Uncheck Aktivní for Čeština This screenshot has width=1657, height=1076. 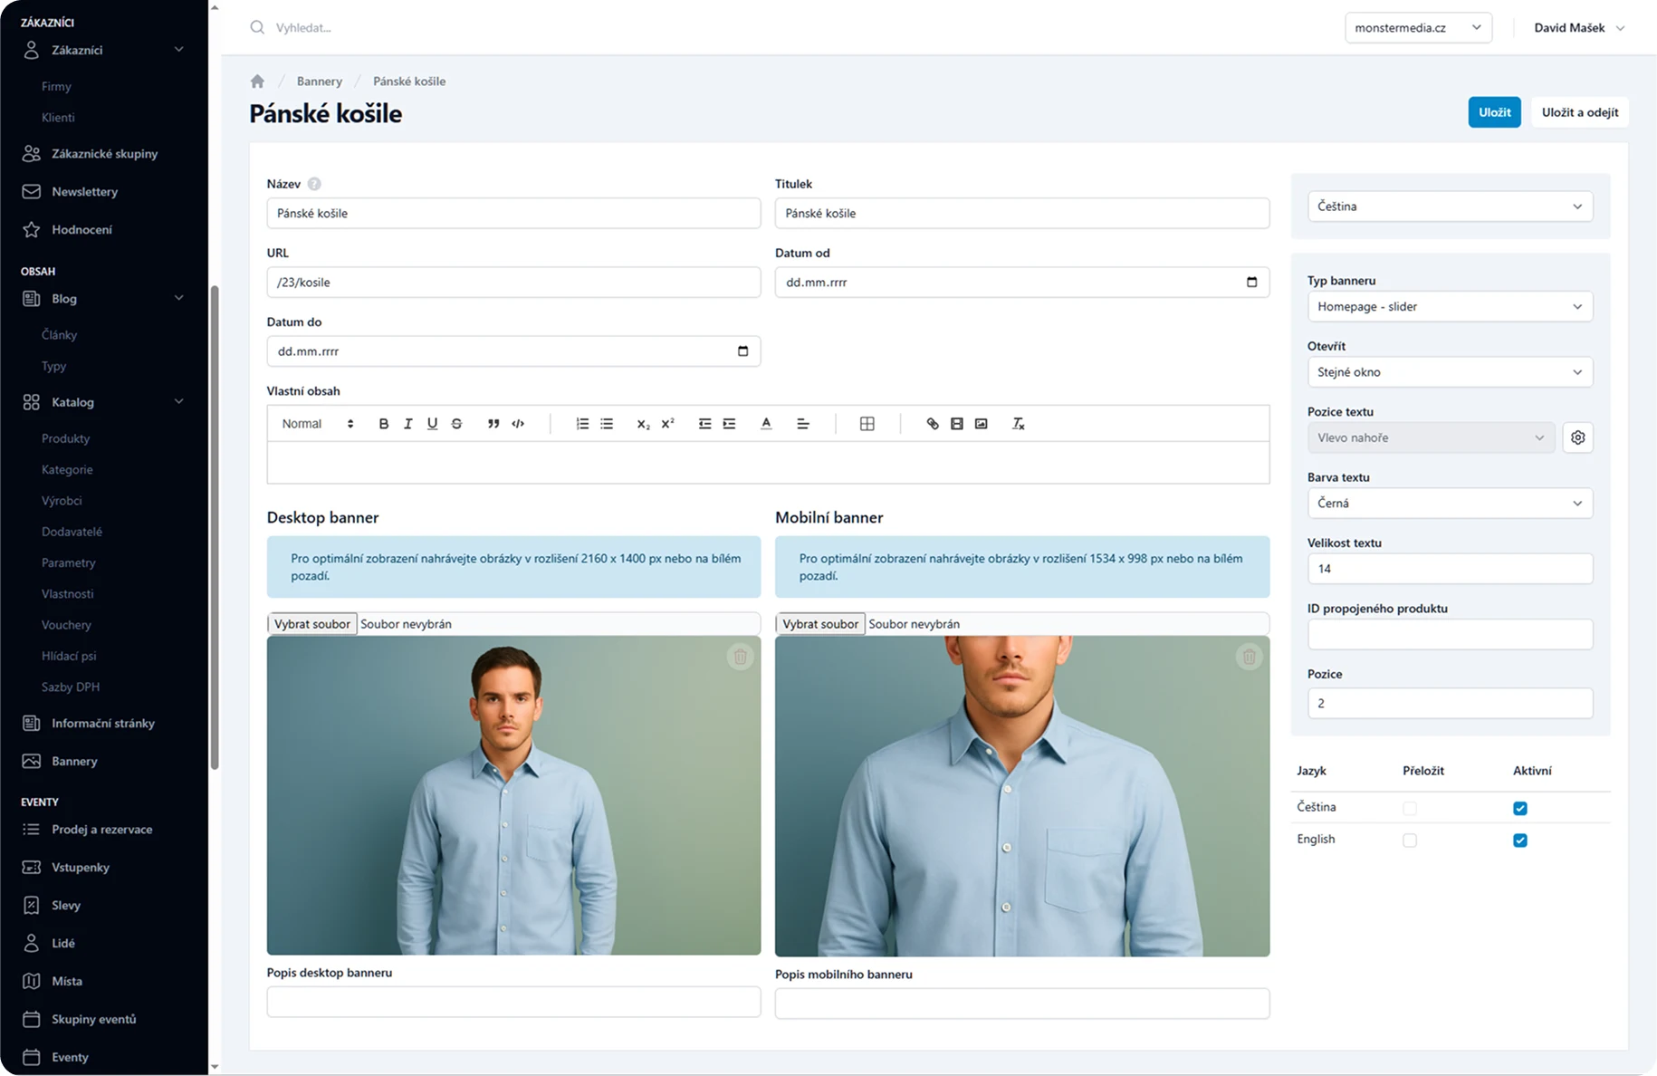click(1519, 808)
